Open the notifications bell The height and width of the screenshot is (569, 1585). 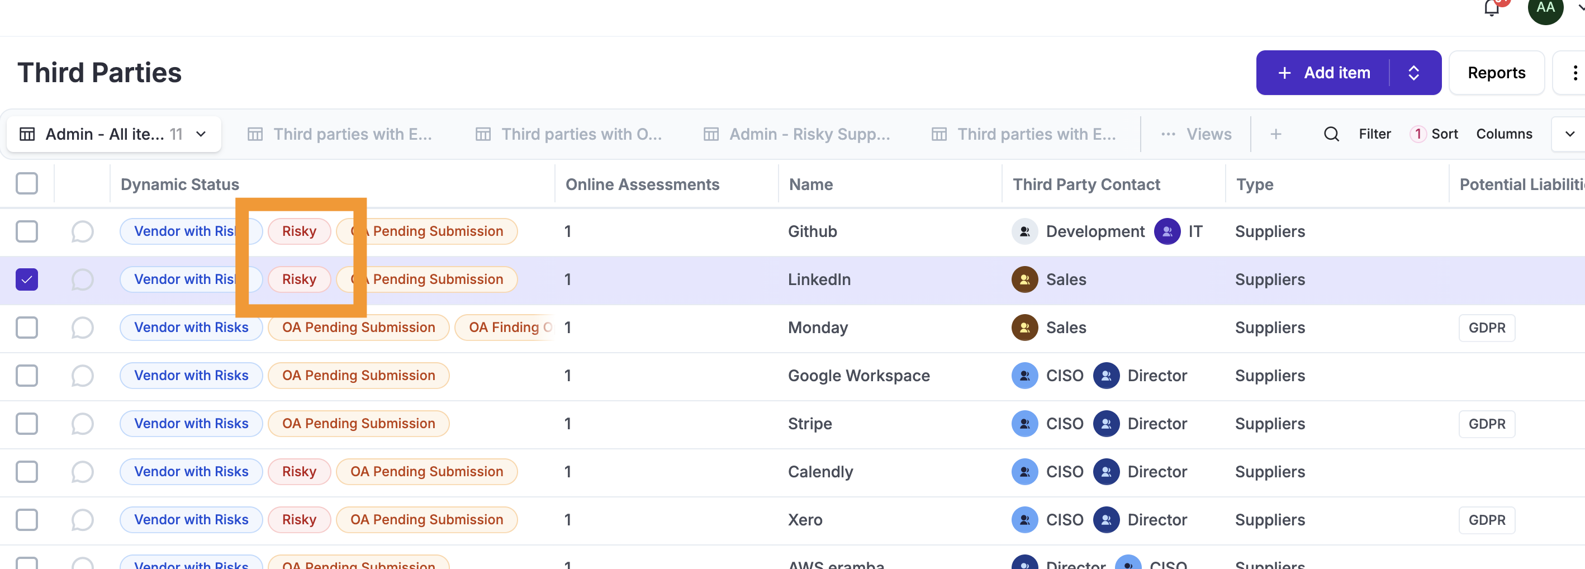point(1491,8)
